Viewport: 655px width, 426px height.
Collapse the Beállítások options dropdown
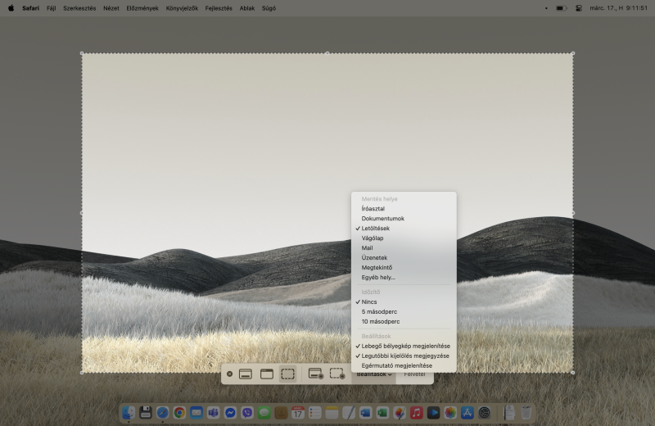[374, 374]
